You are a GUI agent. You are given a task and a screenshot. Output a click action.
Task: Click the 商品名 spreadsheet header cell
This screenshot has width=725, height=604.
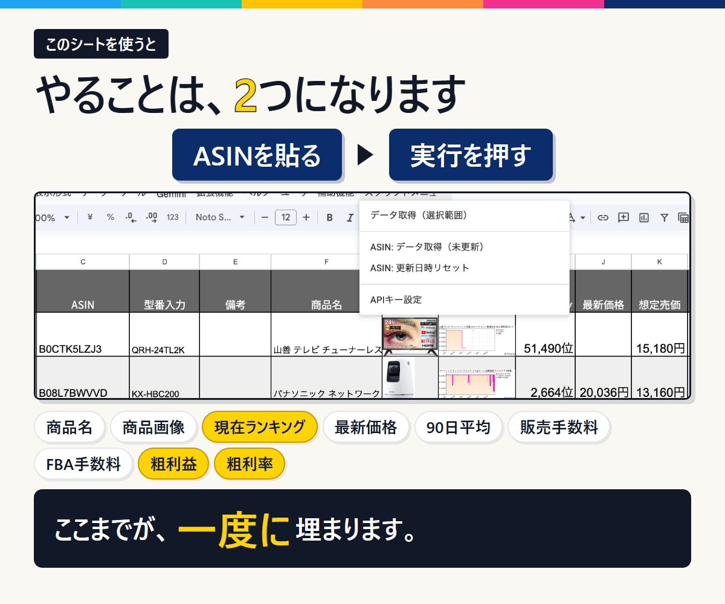pyautogui.click(x=315, y=291)
